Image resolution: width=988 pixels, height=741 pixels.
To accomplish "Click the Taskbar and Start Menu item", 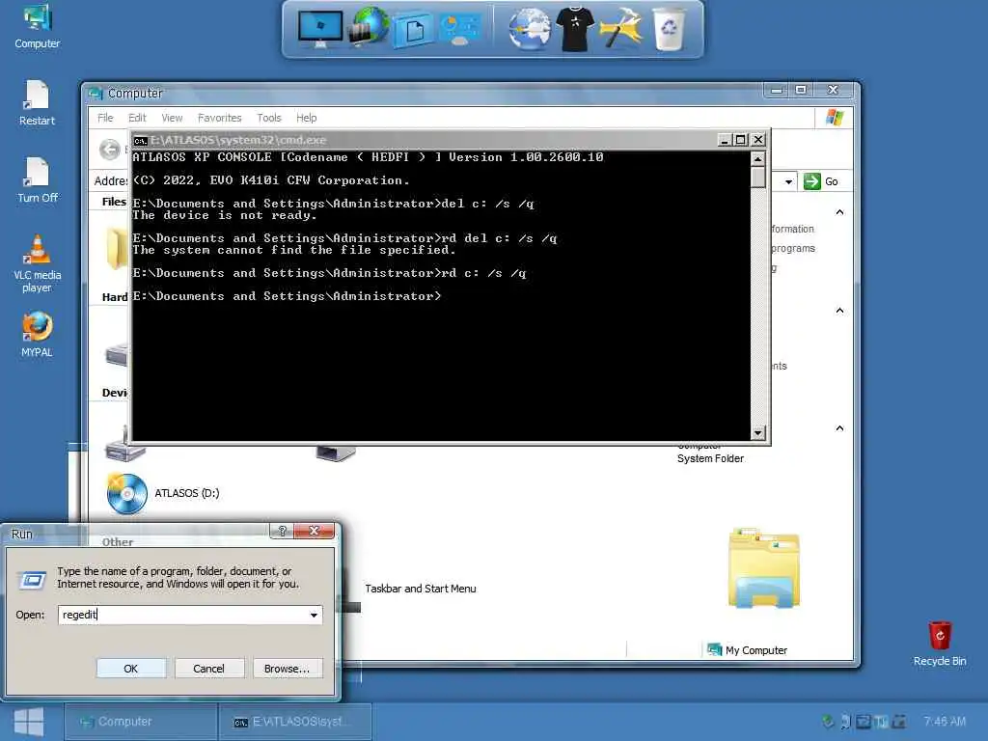I will [421, 589].
